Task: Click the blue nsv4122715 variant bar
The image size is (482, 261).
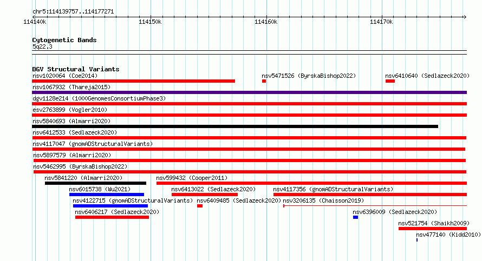Action: (110, 206)
